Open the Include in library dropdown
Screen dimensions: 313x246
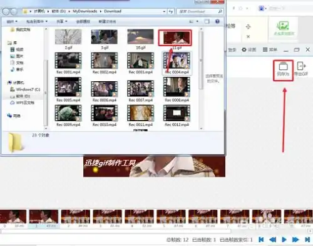click(x=37, y=21)
